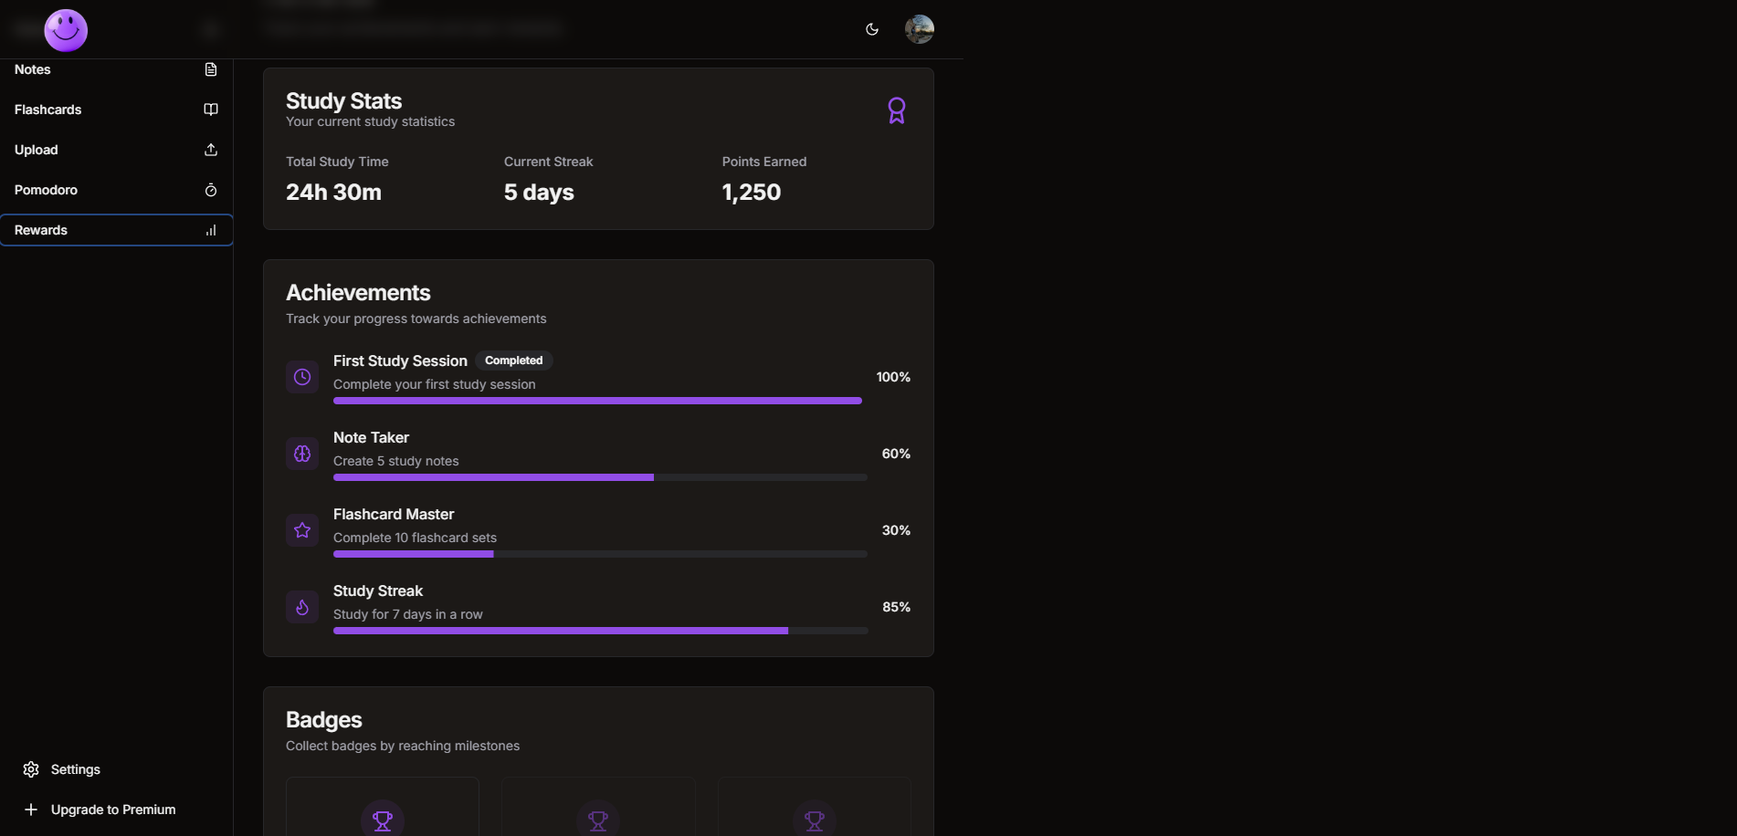Click the Completed badge on First Study Session
1737x836 pixels.
513,361
